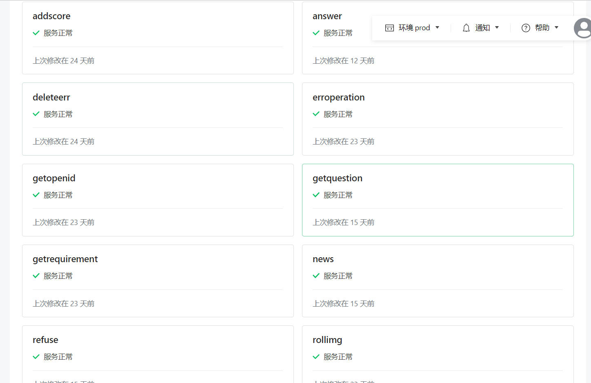Open the answer service card
Image resolution: width=591 pixels, height=383 pixels.
[x=438, y=38]
